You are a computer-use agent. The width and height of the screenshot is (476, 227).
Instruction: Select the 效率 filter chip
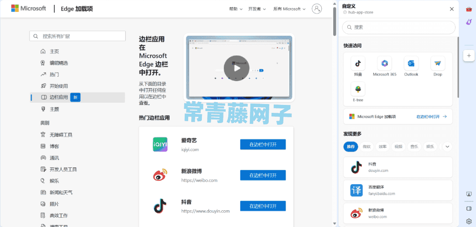(x=383, y=147)
